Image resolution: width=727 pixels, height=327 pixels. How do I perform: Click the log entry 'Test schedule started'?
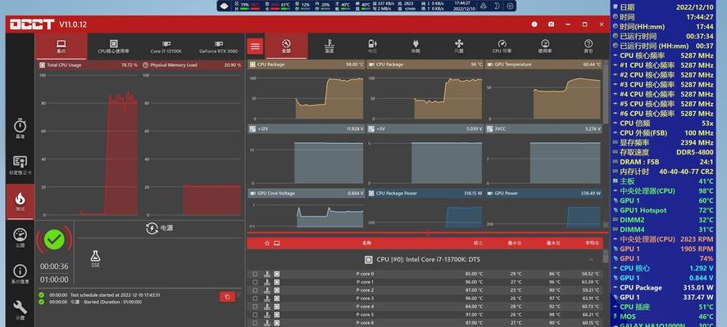pos(116,294)
